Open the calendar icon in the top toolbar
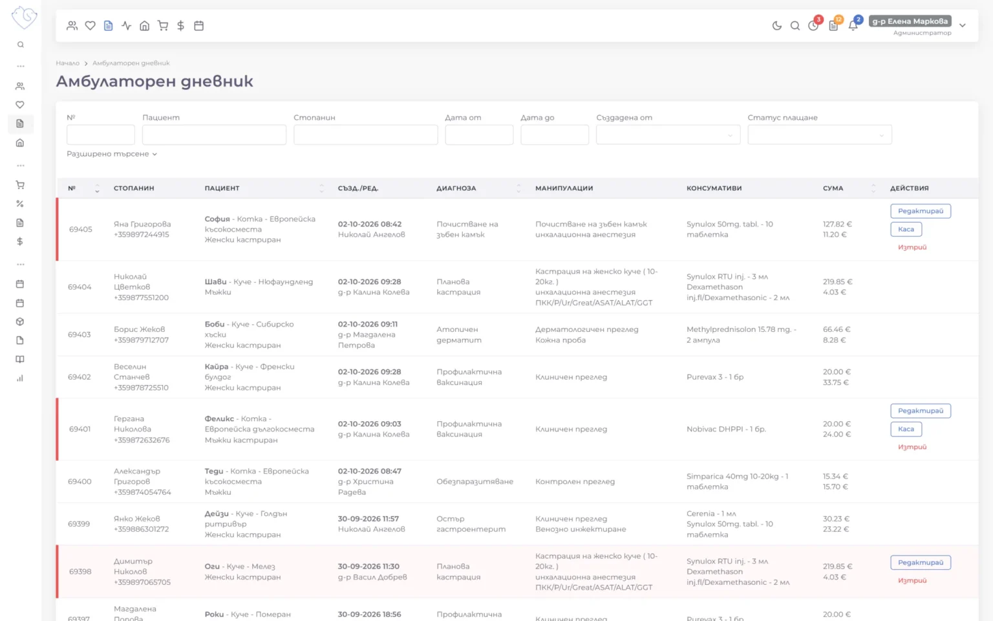Screen dimensions: 993x621 click(x=199, y=26)
